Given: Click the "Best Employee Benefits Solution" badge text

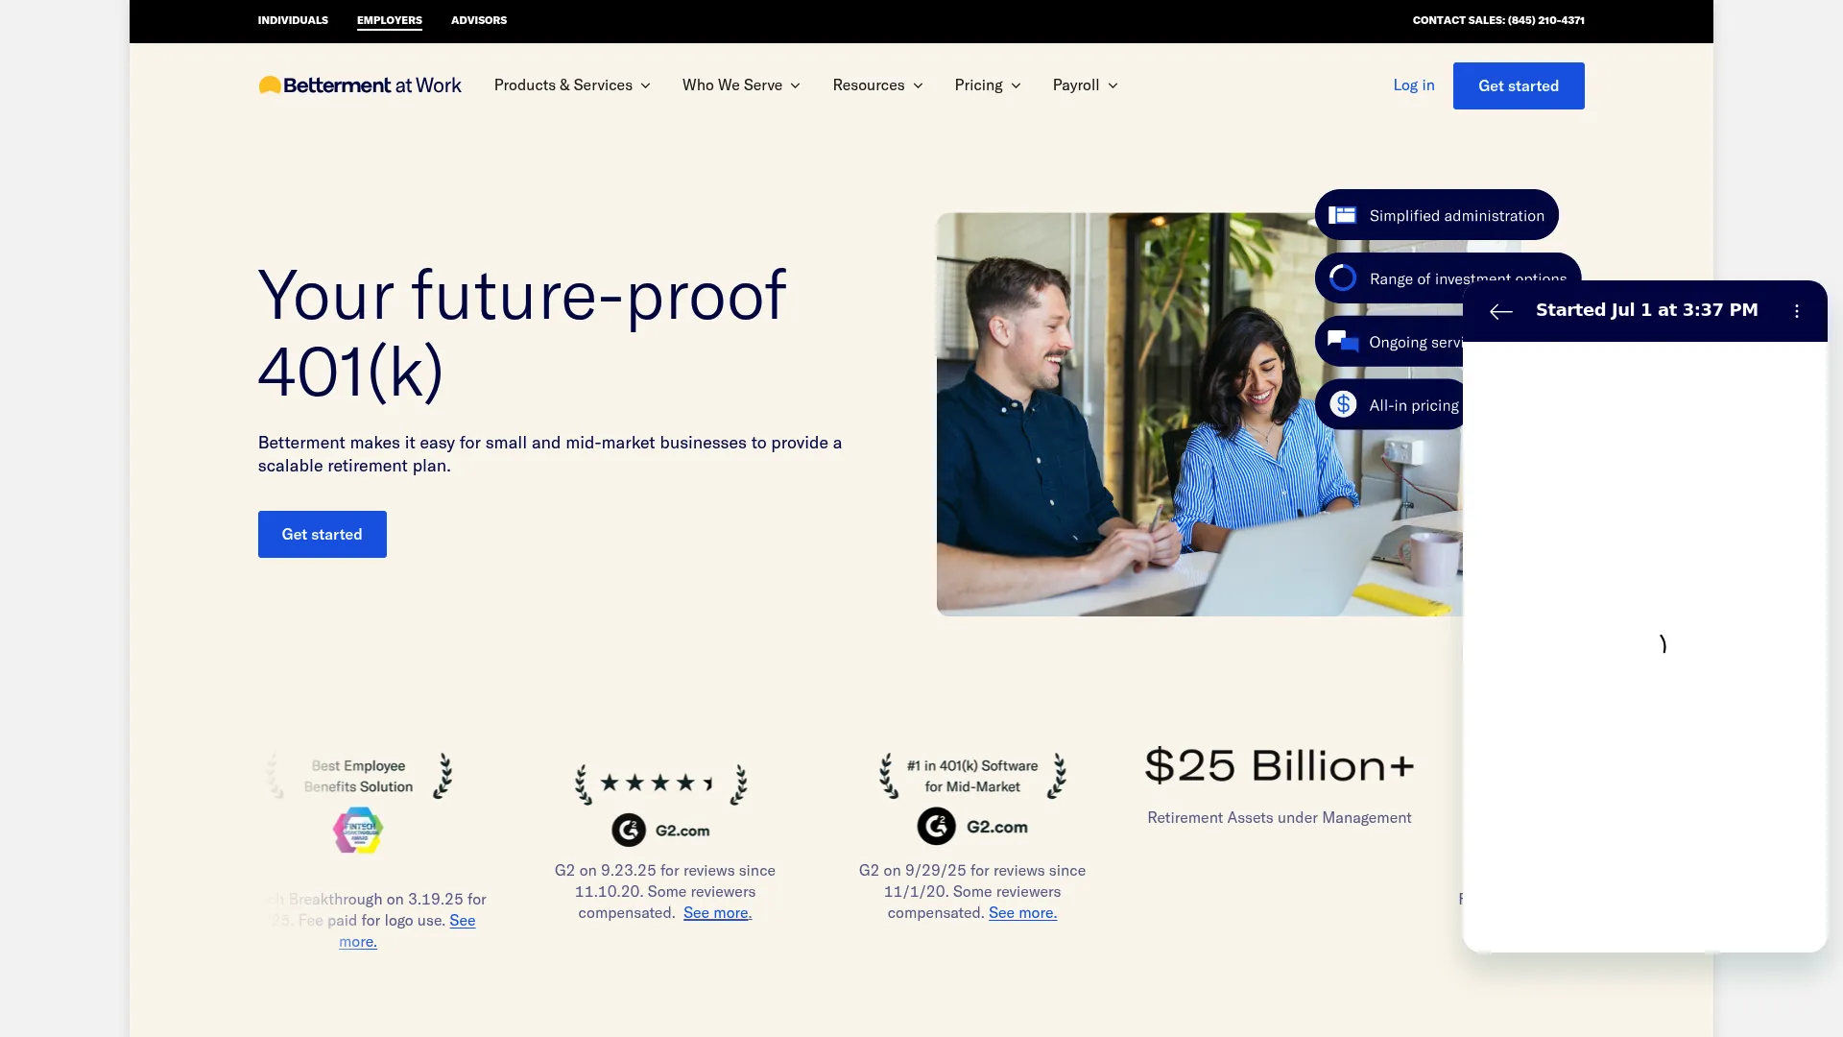Looking at the screenshot, I should [358, 776].
